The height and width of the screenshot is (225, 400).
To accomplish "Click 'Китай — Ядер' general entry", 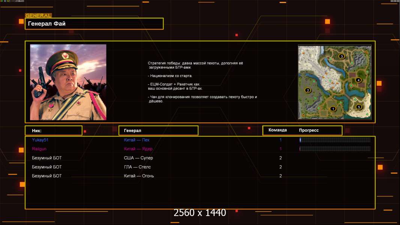I will click(138, 149).
